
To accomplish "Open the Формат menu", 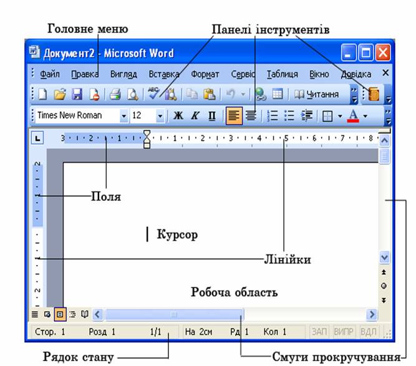I will [x=205, y=74].
